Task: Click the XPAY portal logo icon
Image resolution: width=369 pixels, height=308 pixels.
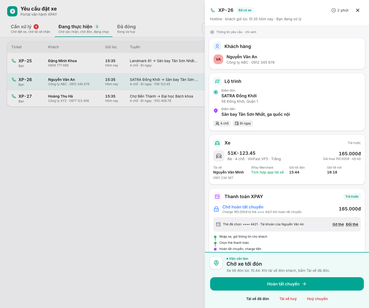Action: (12, 11)
